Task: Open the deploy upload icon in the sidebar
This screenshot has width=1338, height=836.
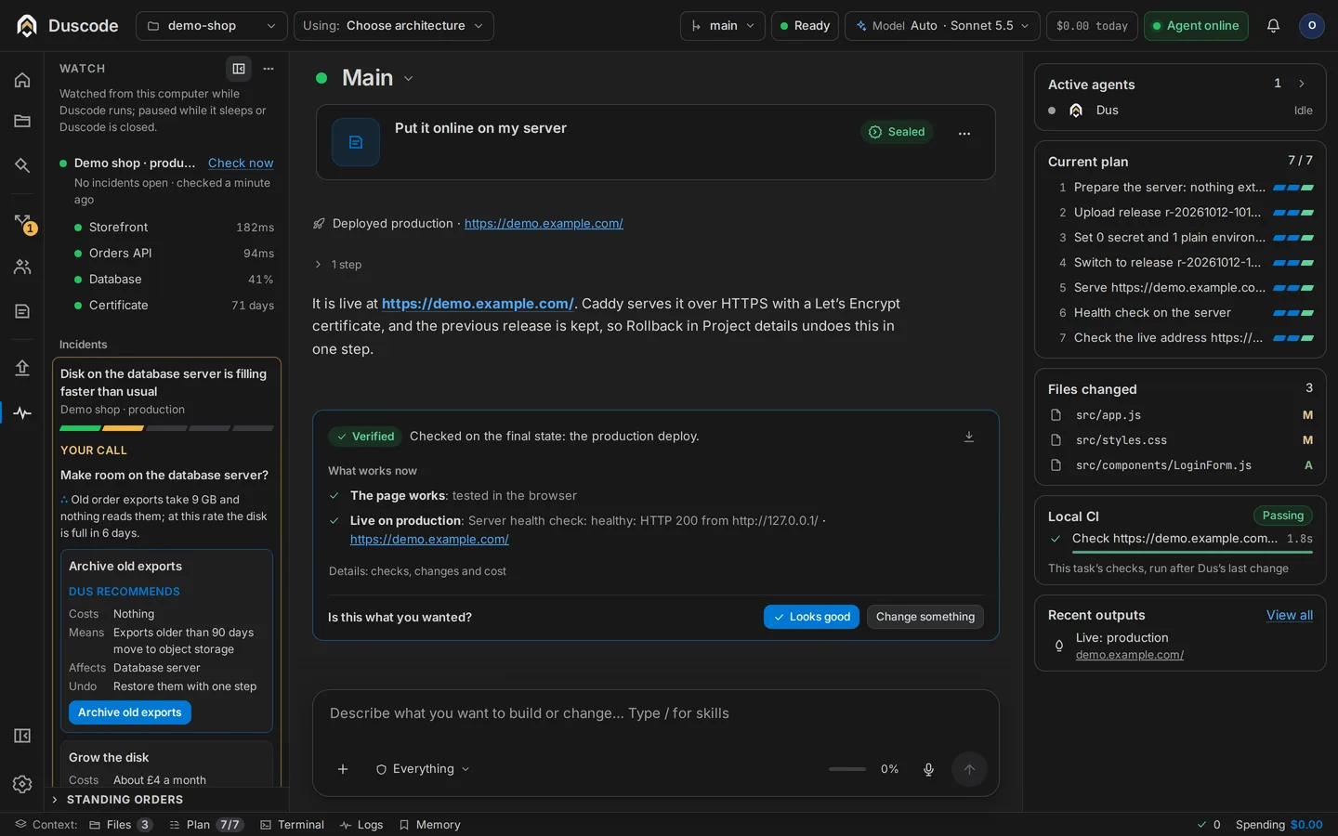Action: (x=22, y=368)
